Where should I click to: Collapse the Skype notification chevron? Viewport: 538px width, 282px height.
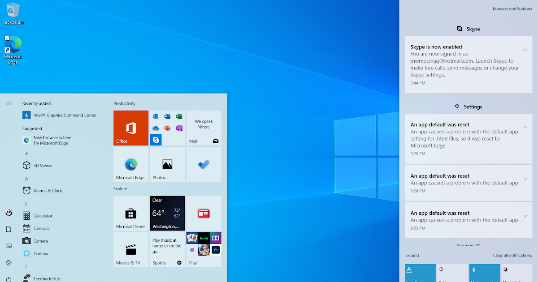525,50
